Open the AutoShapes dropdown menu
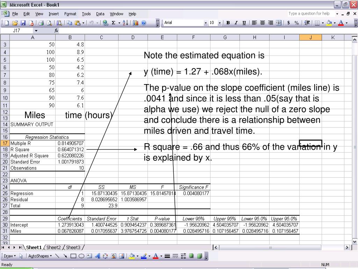This screenshot has width=358, height=269. (x=40, y=256)
